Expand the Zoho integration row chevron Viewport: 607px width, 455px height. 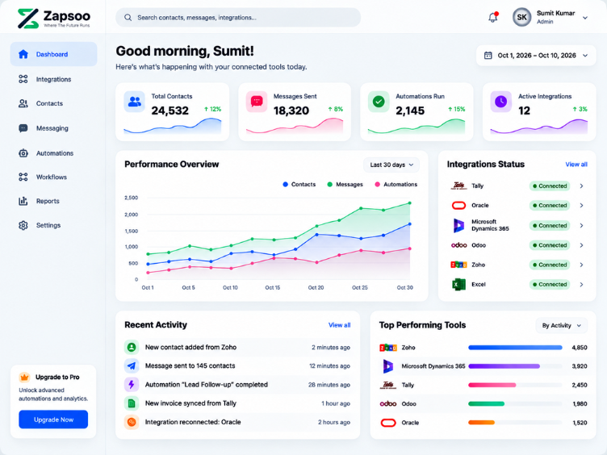point(581,265)
